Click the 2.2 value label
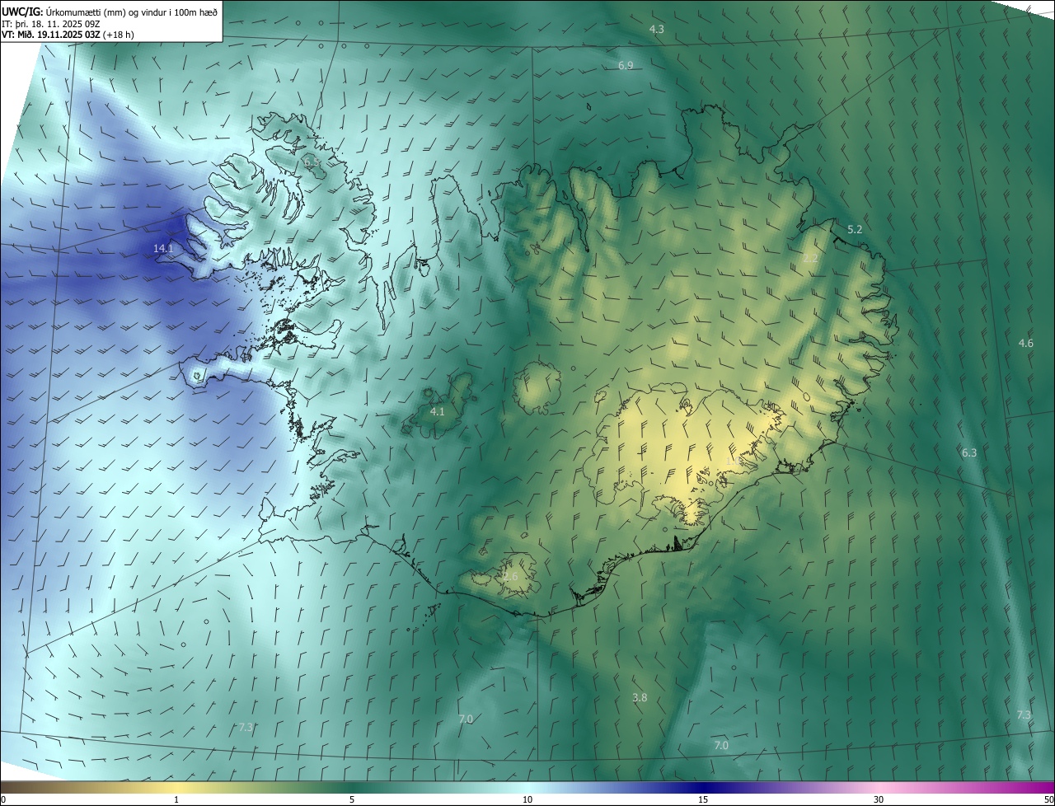Image resolution: width=1055 pixels, height=806 pixels. coord(810,259)
